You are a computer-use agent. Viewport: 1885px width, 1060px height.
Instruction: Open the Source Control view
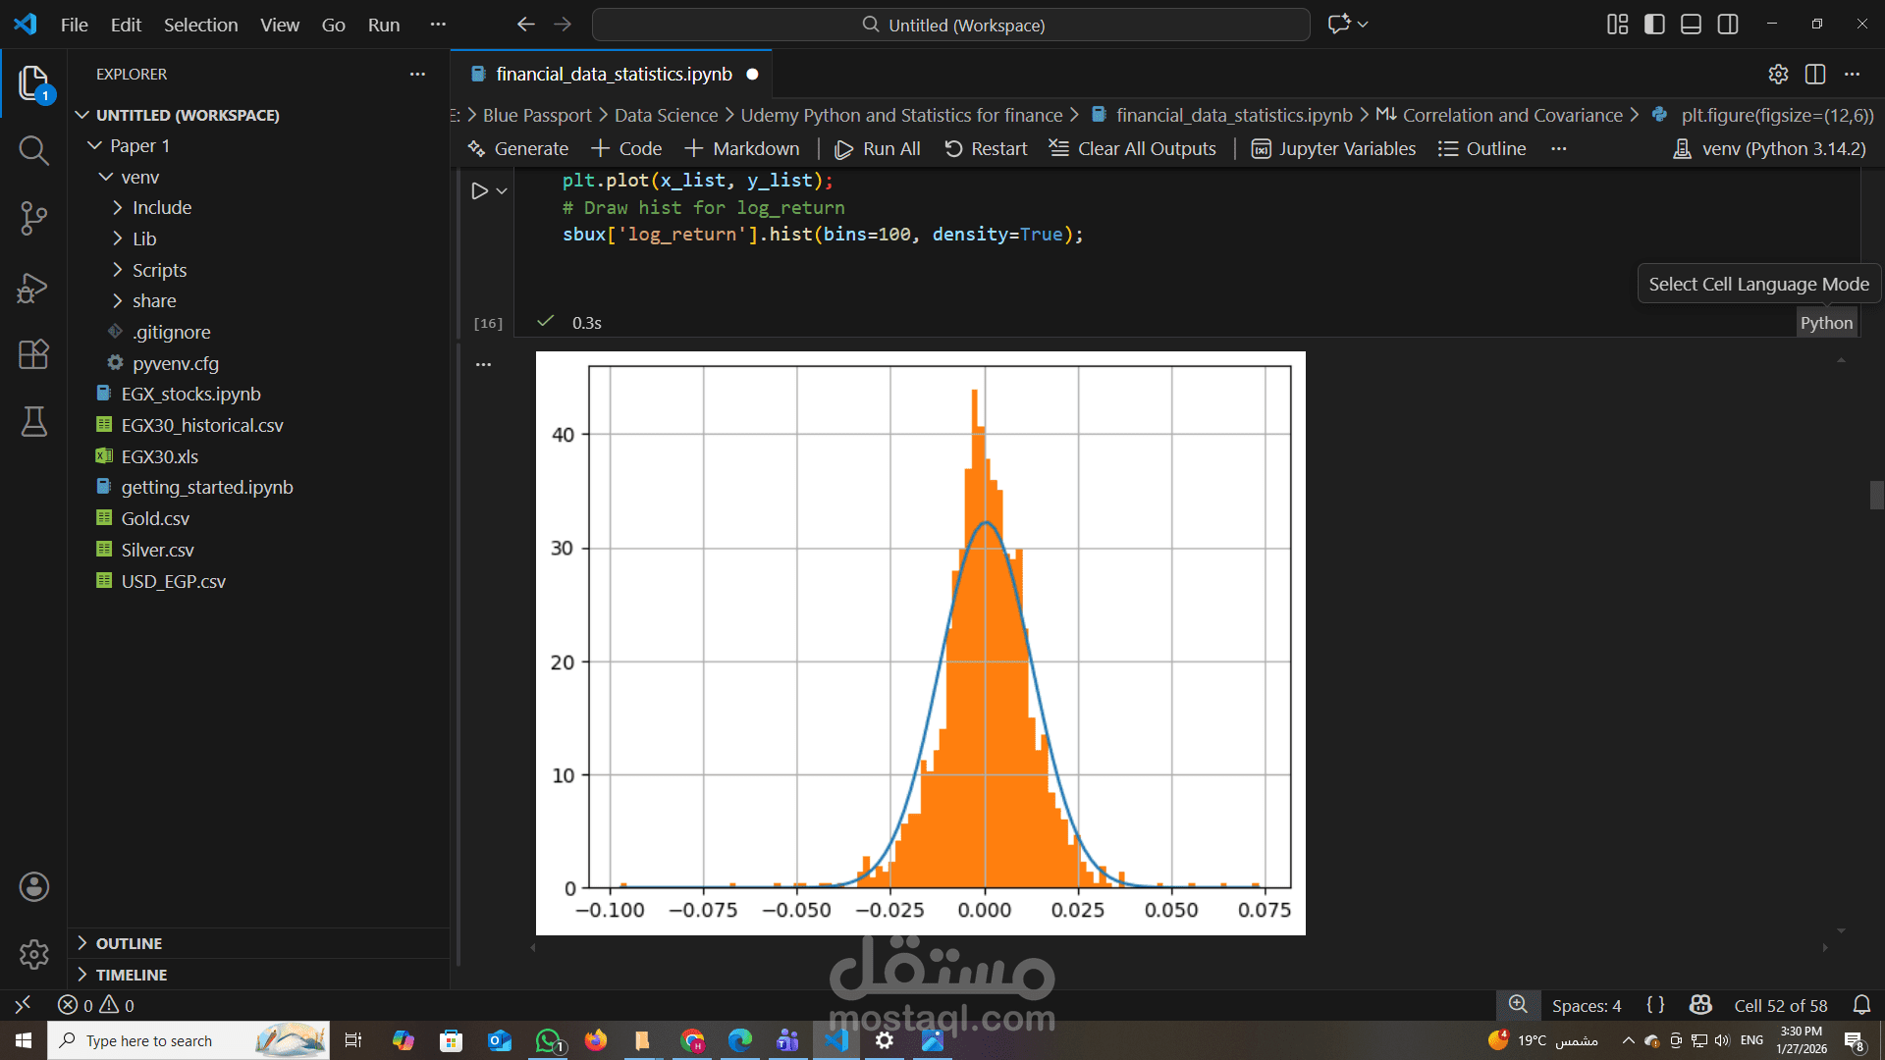pyautogui.click(x=33, y=218)
